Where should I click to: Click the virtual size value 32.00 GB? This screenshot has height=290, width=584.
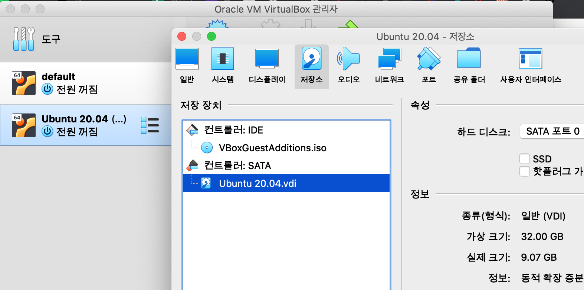pyautogui.click(x=542, y=237)
